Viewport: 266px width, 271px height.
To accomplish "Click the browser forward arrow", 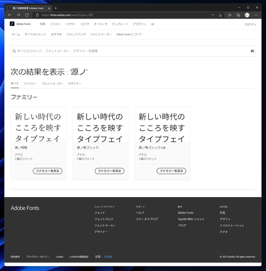I will coord(18,15).
